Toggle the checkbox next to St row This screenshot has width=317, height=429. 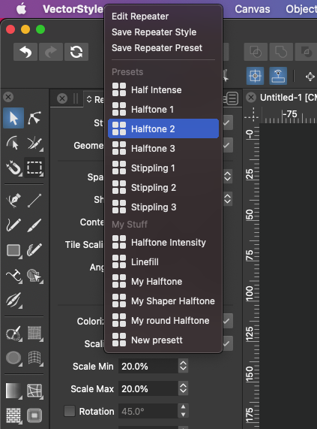coord(228,122)
